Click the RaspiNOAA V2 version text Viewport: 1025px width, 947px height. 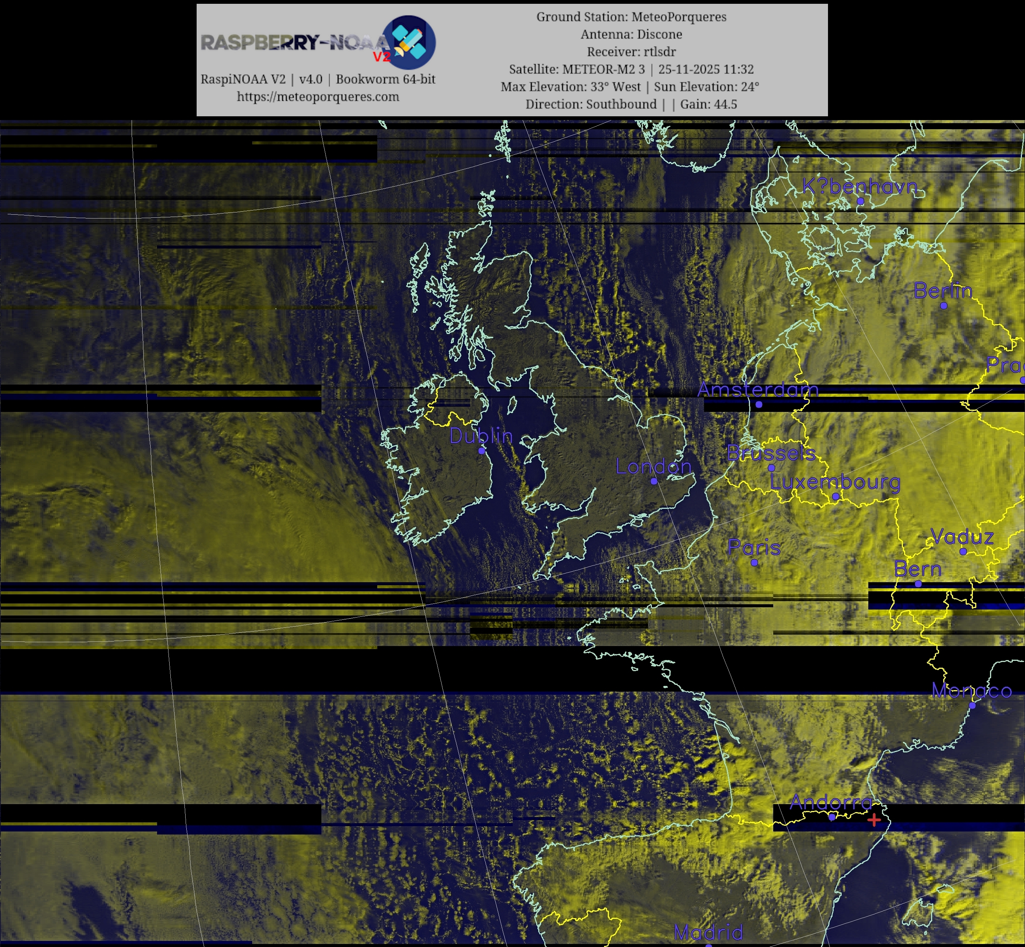click(x=318, y=79)
